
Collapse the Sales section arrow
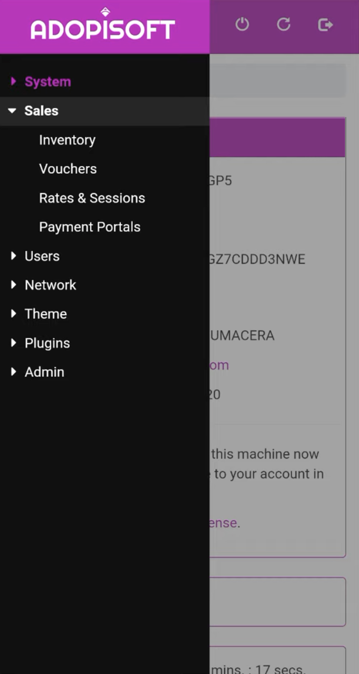tap(12, 110)
